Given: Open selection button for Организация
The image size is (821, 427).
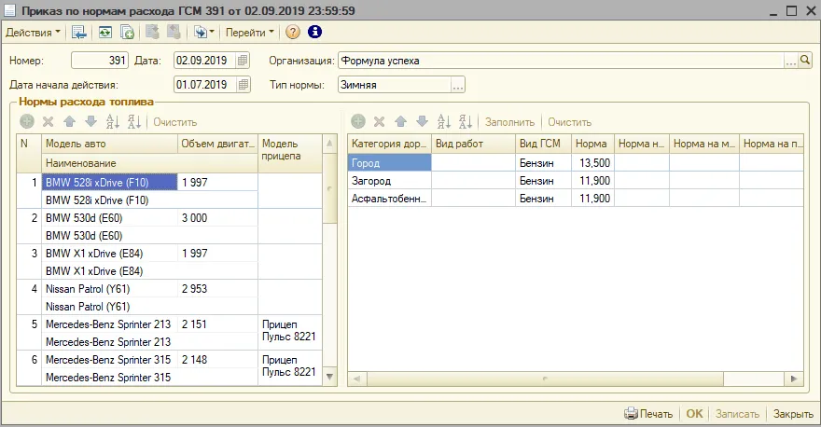Looking at the screenshot, I should click(x=790, y=61).
